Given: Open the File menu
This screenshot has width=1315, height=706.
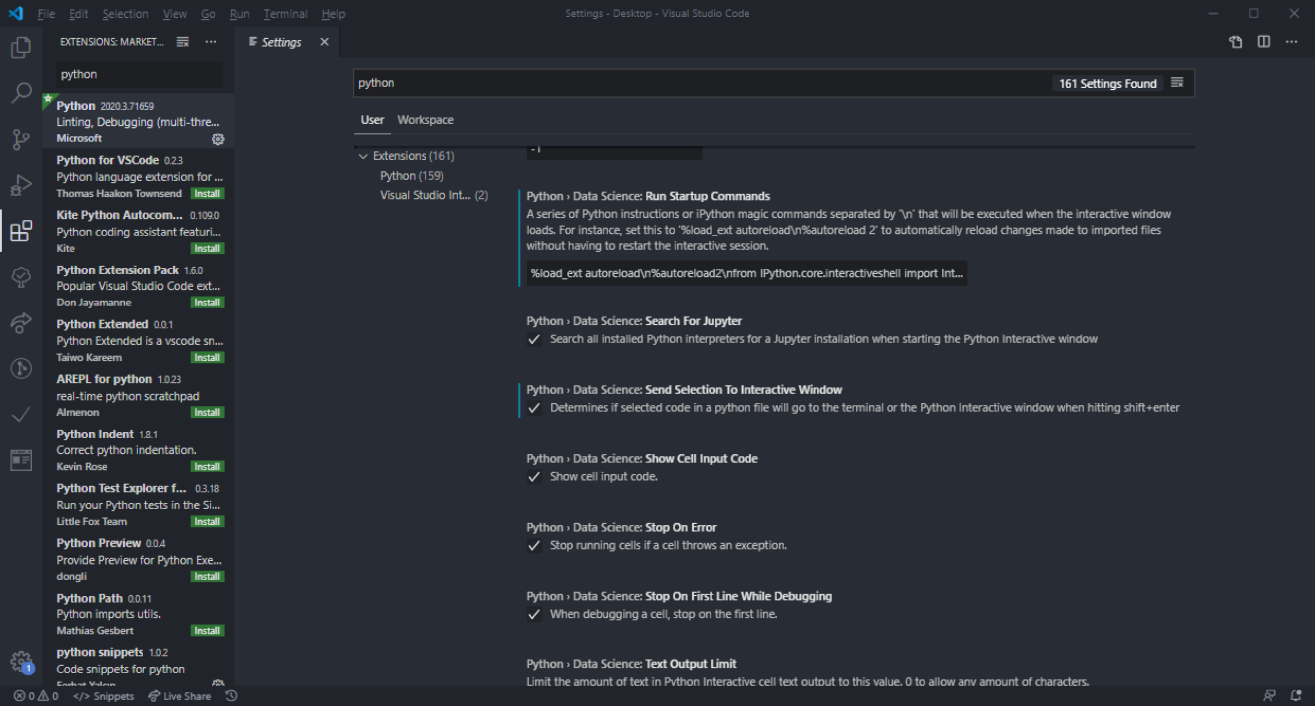Looking at the screenshot, I should (46, 14).
